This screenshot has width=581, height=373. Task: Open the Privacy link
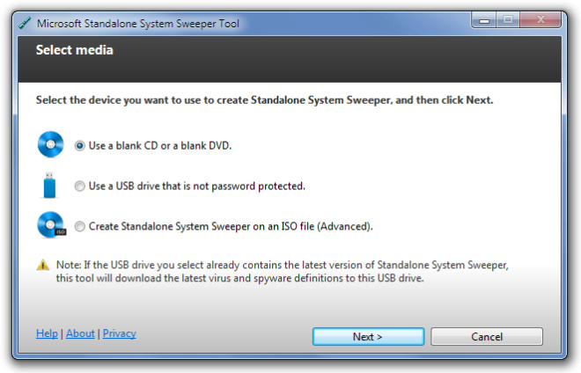point(120,333)
